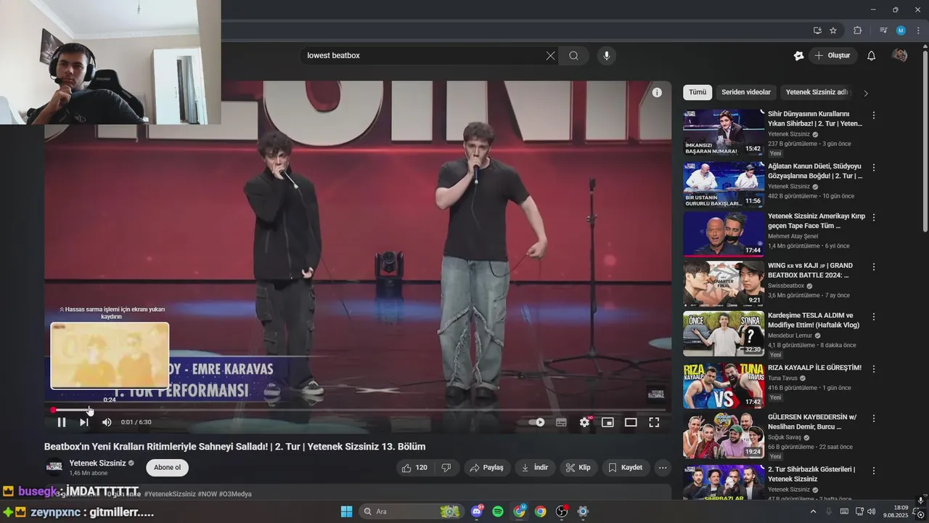
Task: Dislike the video thumbs-down button
Action: pos(446,468)
